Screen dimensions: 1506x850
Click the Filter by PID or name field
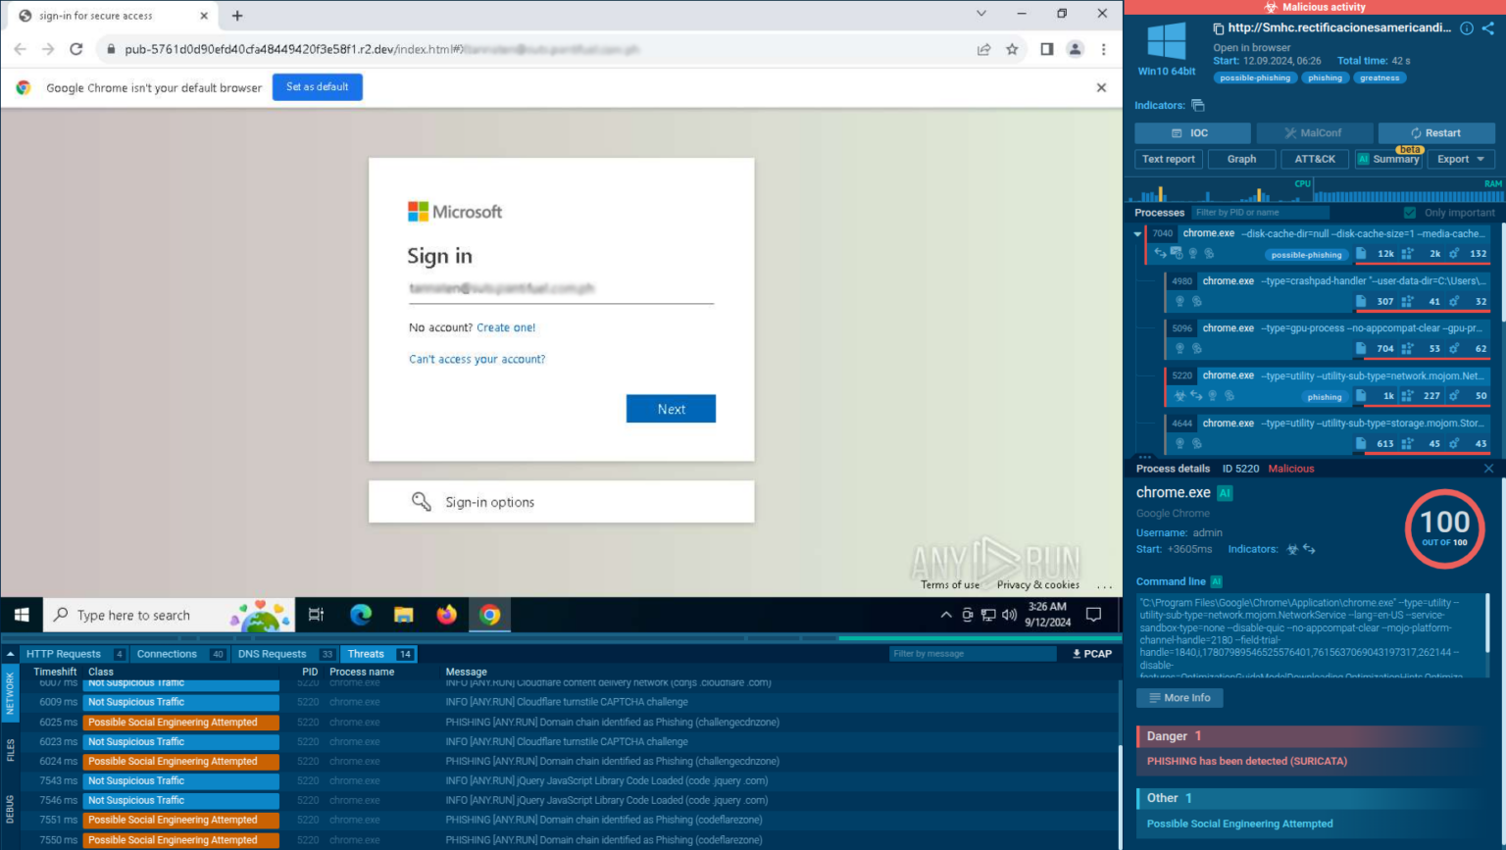1259,213
